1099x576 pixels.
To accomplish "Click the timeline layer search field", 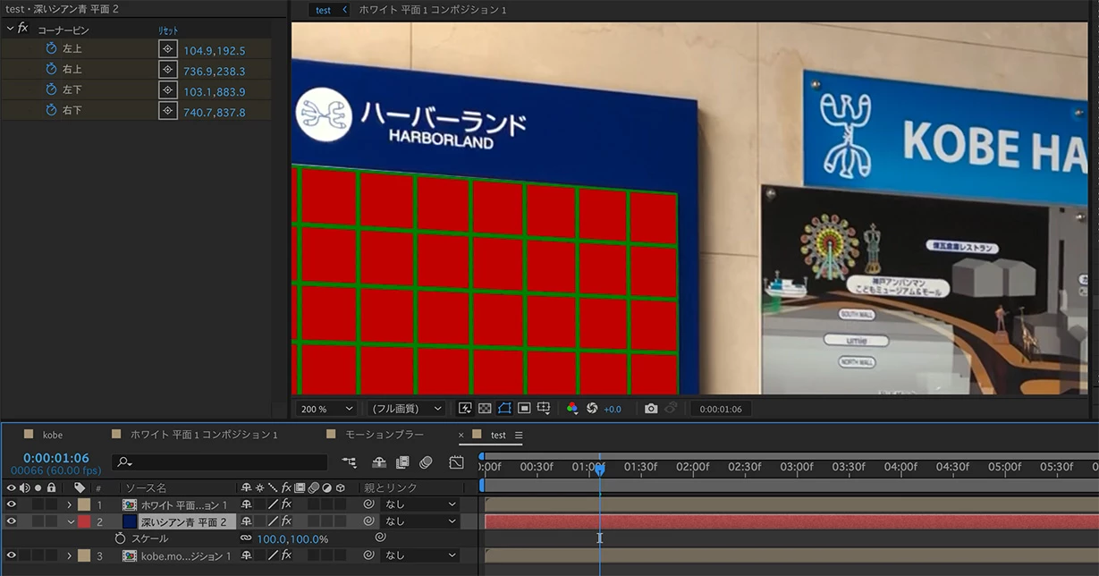I will (220, 462).
